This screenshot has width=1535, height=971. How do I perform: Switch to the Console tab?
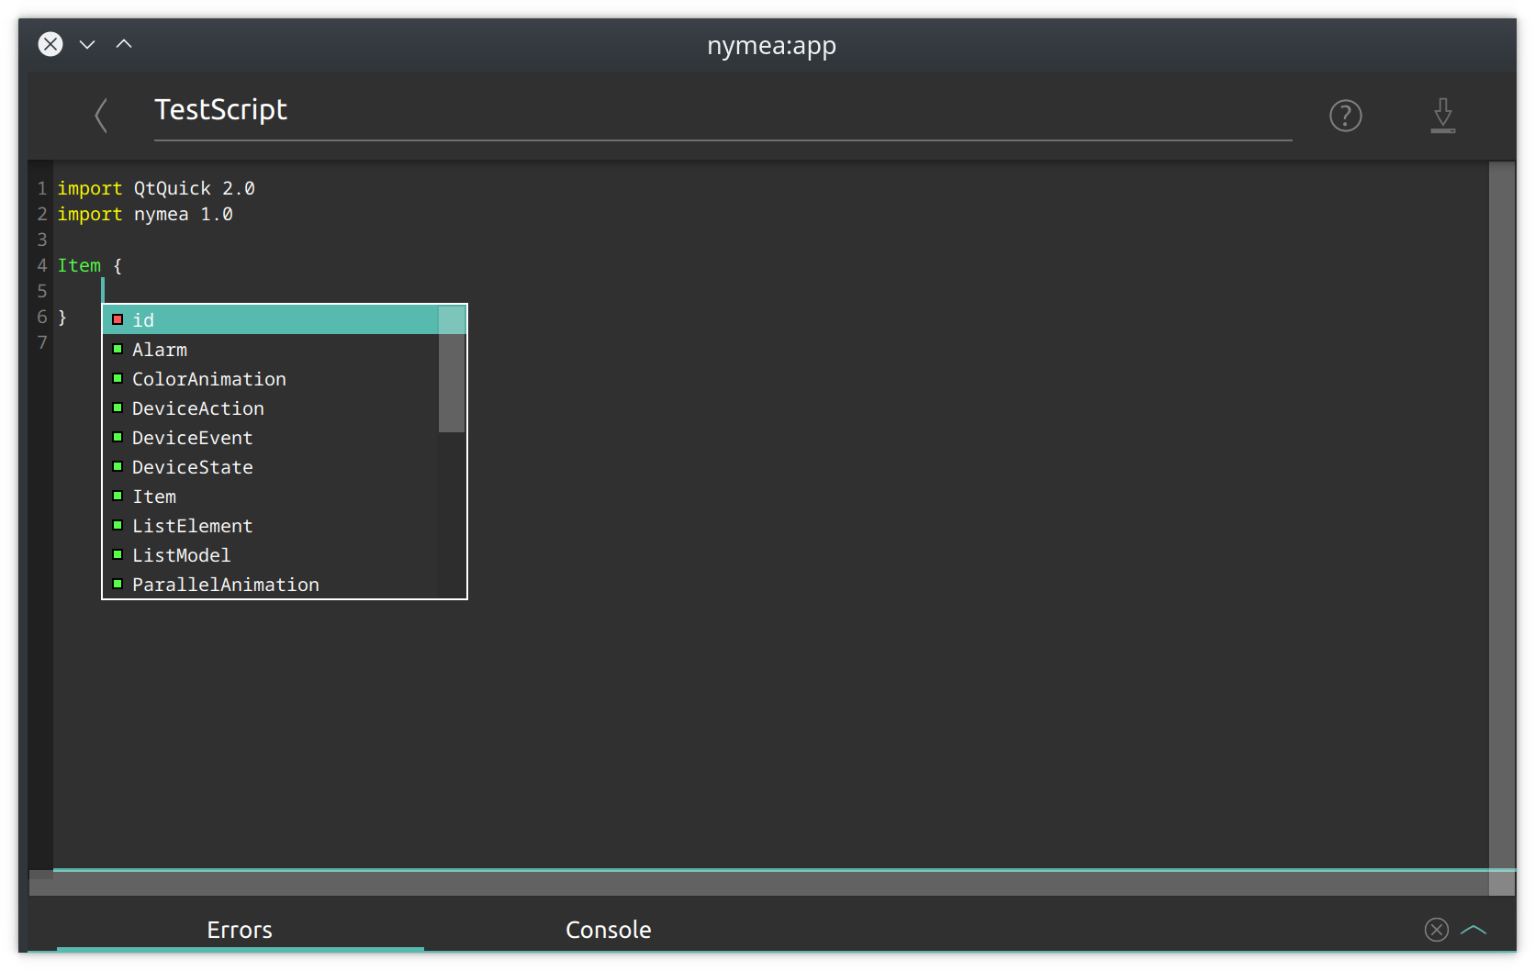[x=608, y=930]
